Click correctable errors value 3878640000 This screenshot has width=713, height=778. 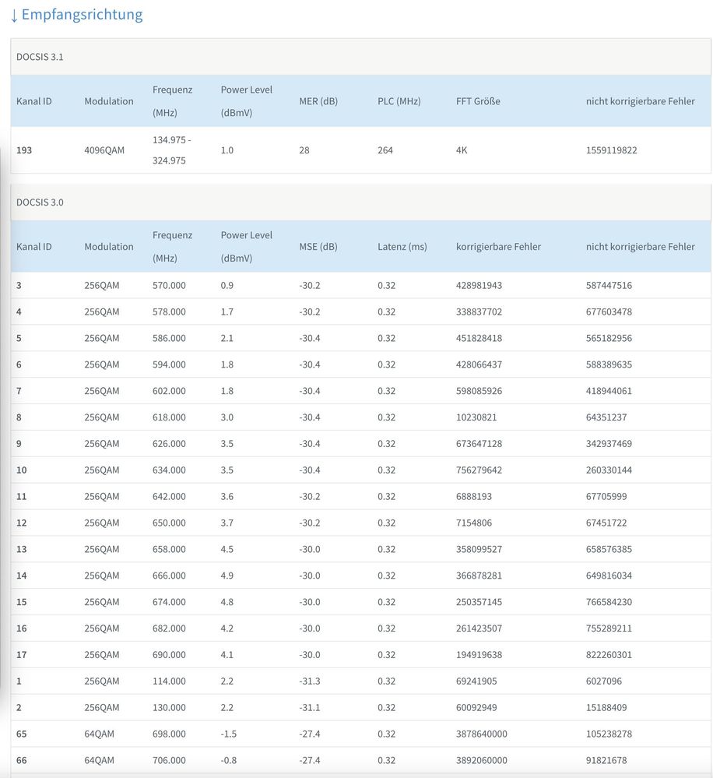482,734
